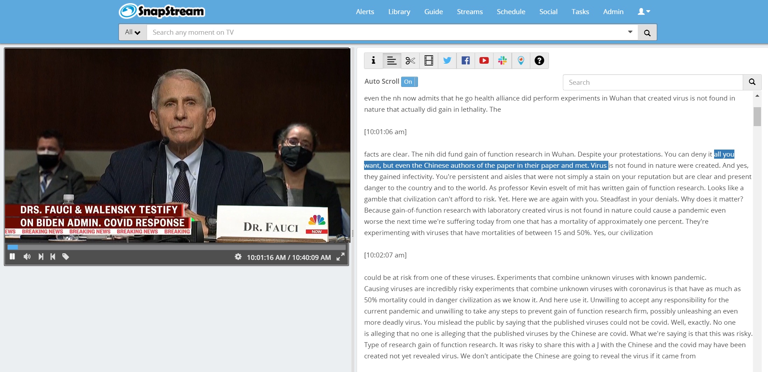This screenshot has width=768, height=372.
Task: Click the transcript scrollbar thumb
Action: coord(757,116)
